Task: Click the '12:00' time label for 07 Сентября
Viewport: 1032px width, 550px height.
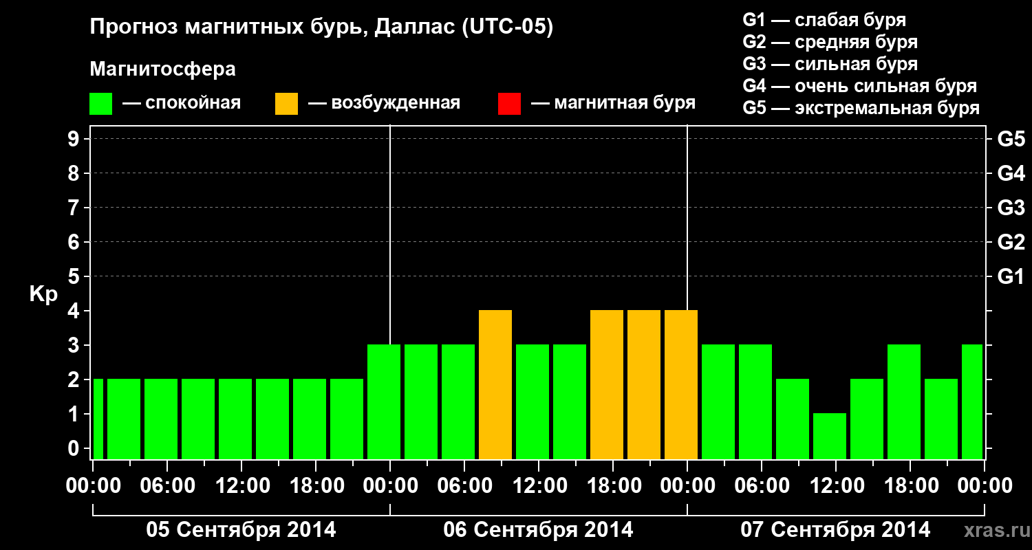Action: click(836, 486)
